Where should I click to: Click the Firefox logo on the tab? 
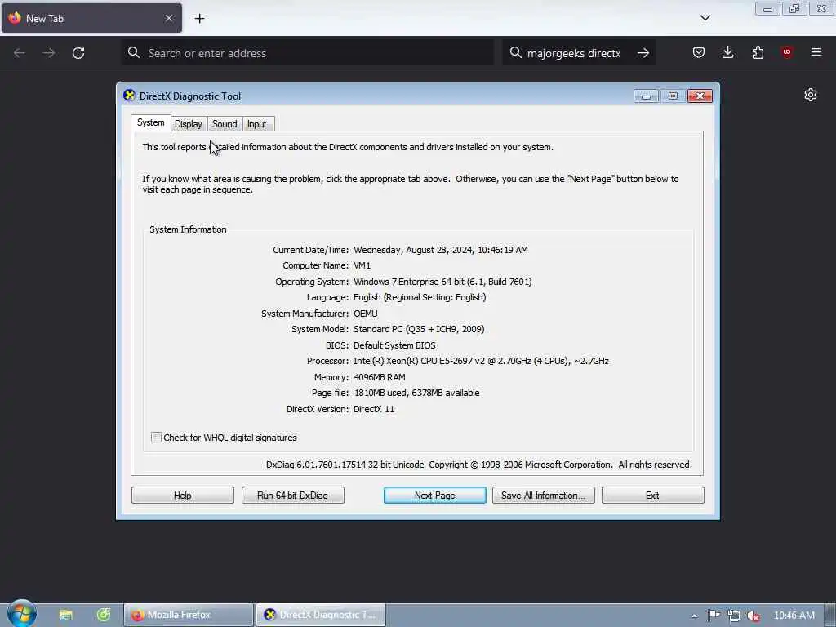[x=15, y=18]
